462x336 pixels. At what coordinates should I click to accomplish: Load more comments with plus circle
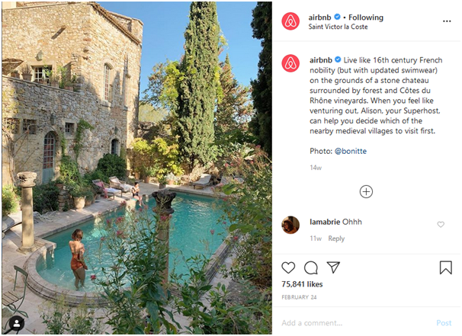click(366, 192)
